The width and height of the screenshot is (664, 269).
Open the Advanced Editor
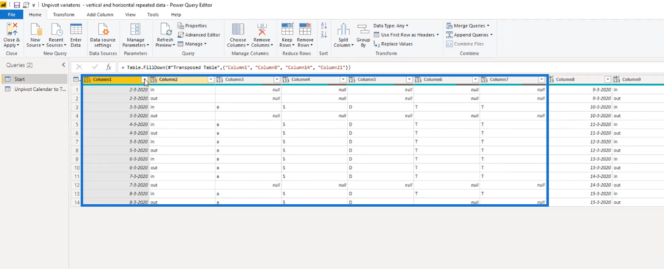click(199, 35)
